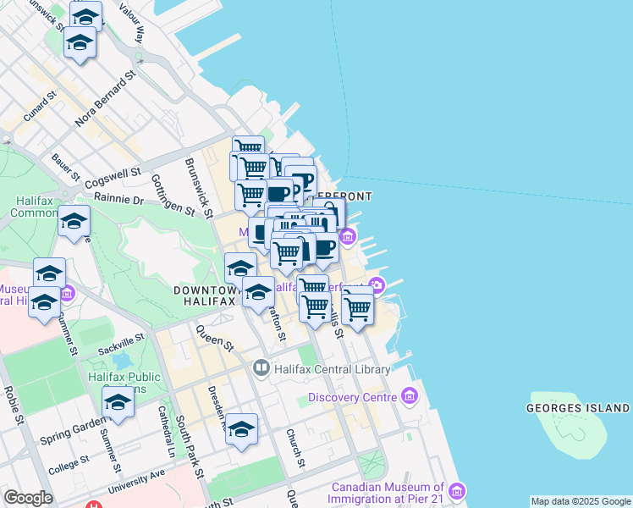This screenshot has height=508, width=633.
Task: Click the northernmost shopping cart marker
Action: 248,145
